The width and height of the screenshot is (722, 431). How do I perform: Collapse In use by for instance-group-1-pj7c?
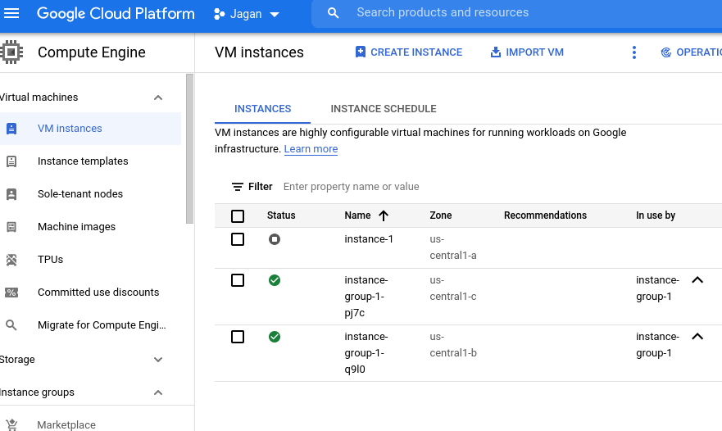pyautogui.click(x=697, y=280)
